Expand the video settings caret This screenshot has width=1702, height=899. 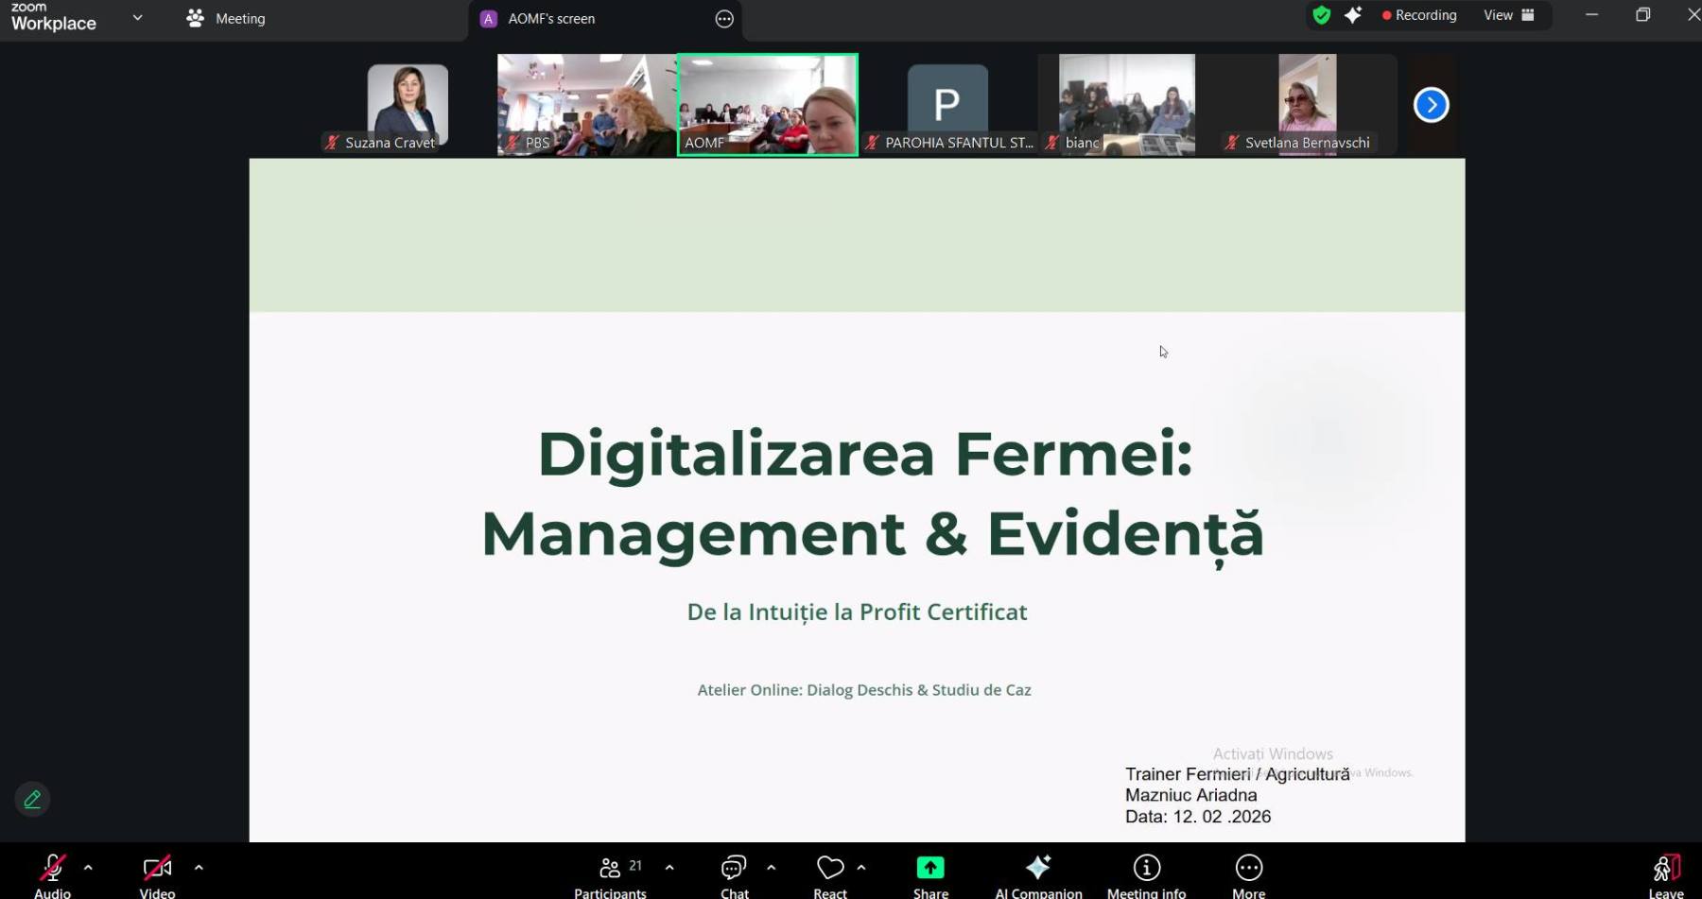[x=199, y=867]
